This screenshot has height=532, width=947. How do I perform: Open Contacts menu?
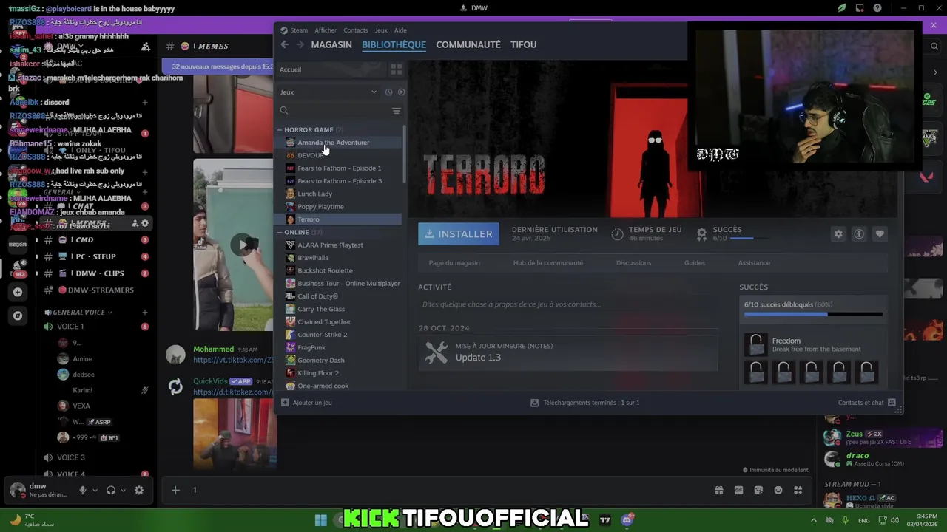coord(355,30)
